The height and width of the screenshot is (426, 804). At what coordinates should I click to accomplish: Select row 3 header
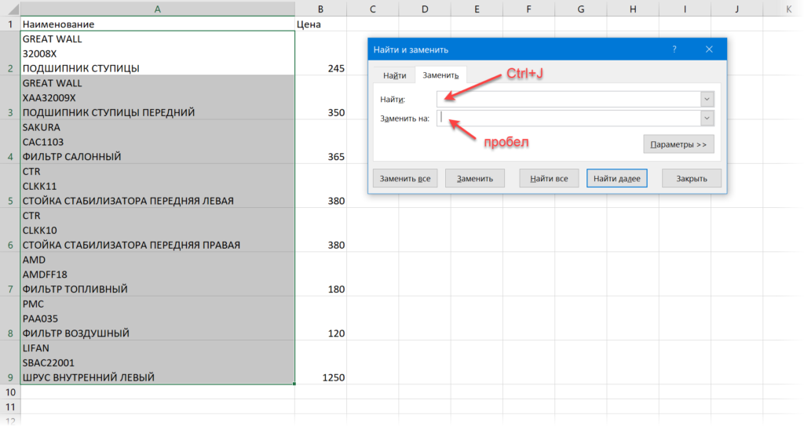point(10,97)
